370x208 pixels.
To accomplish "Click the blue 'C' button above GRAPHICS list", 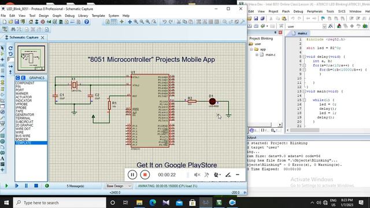I will pyautogui.click(x=18, y=77).
